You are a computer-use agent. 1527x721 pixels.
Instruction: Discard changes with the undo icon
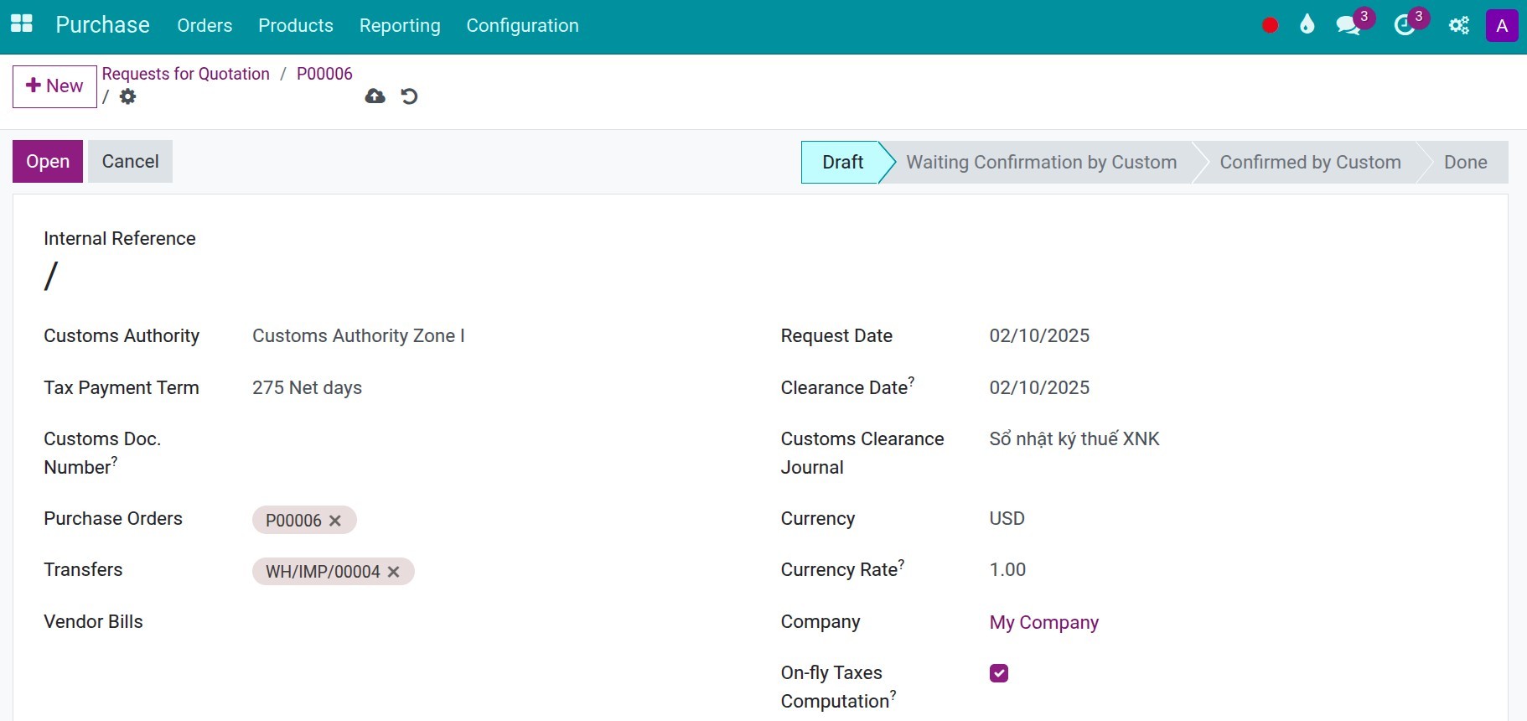click(409, 96)
